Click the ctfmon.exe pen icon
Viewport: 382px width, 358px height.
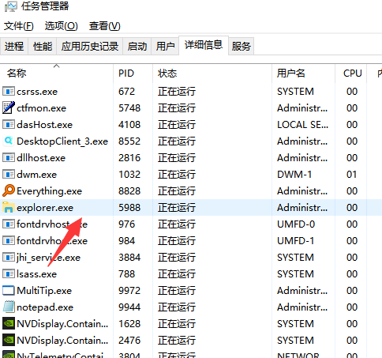click(x=9, y=107)
